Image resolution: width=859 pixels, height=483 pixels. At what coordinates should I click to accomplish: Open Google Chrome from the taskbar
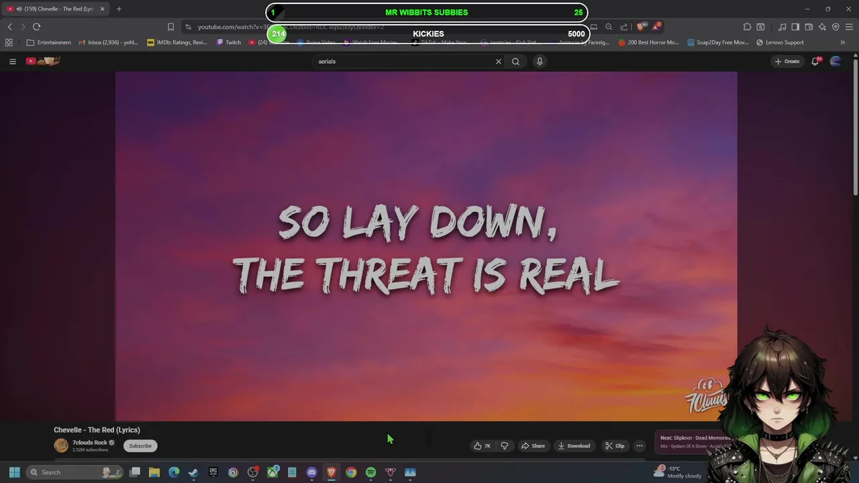pos(351,472)
